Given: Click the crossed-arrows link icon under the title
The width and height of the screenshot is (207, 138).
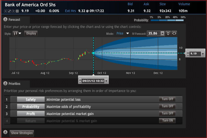Looking at the screenshot, I should click(9, 11).
